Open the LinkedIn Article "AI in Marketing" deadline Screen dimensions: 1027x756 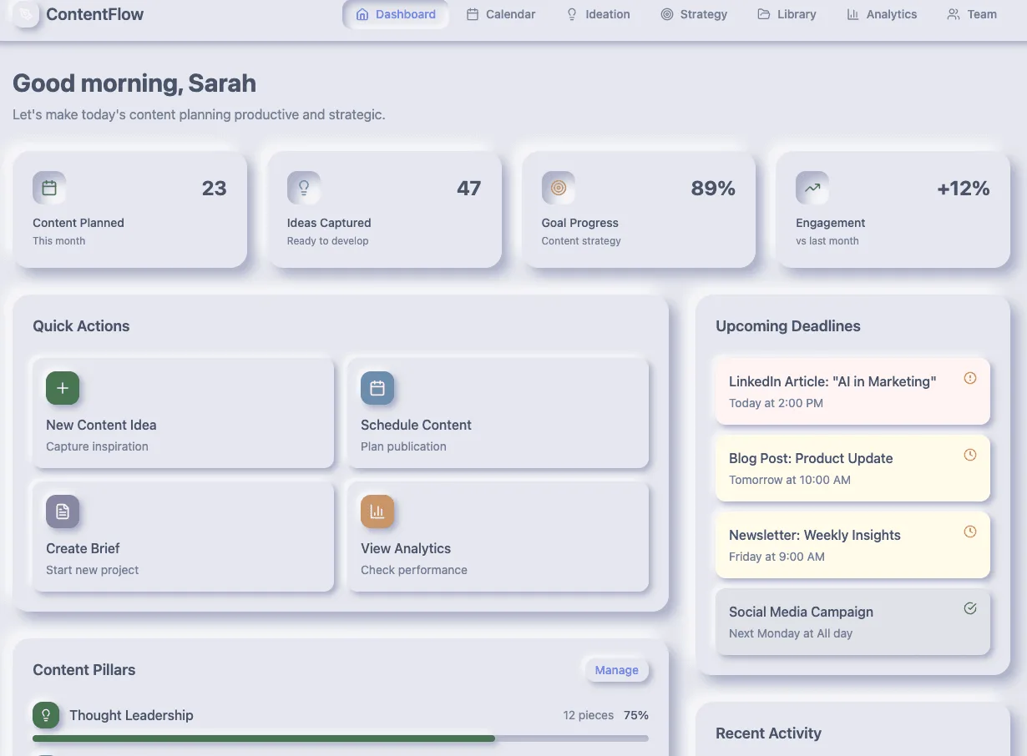click(853, 391)
